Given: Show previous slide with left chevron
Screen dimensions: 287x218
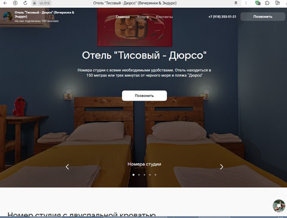Looking at the screenshot, I should click(68, 166).
